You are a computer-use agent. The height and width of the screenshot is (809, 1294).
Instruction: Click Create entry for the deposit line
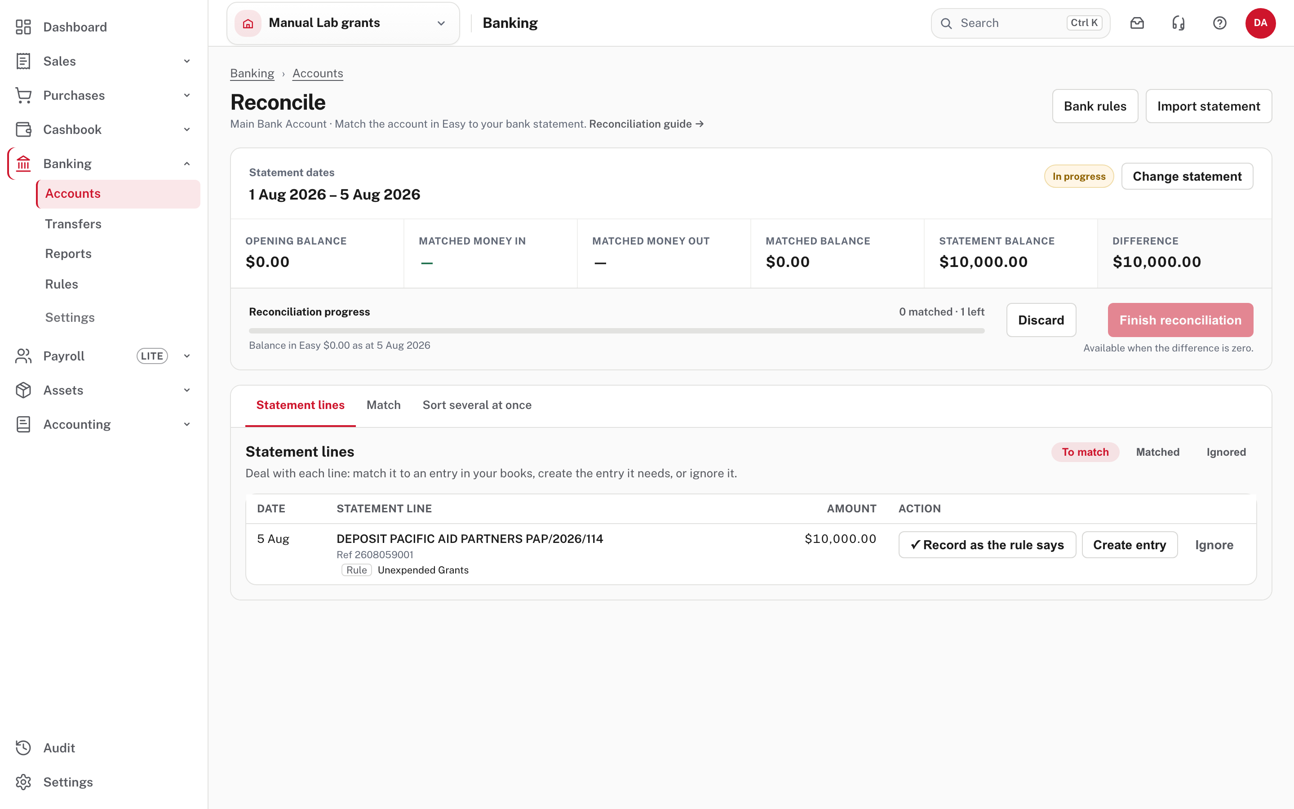point(1129,545)
